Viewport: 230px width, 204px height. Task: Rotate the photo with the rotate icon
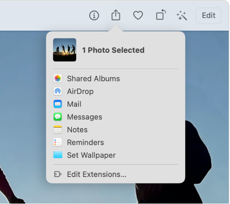(161, 15)
